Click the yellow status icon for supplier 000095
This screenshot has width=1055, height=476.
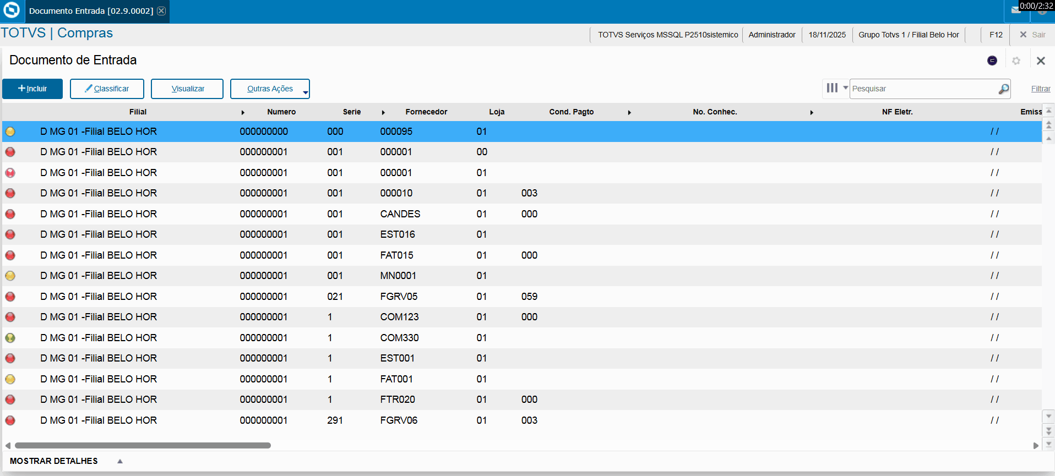[x=10, y=132]
